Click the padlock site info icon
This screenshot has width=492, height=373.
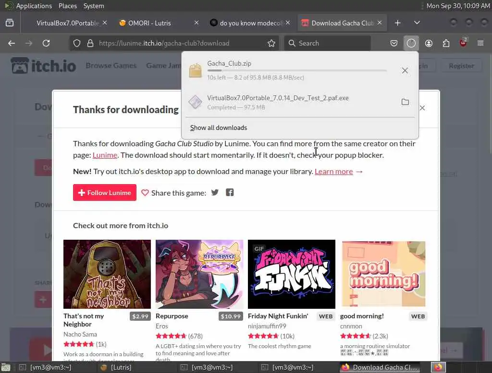click(90, 43)
